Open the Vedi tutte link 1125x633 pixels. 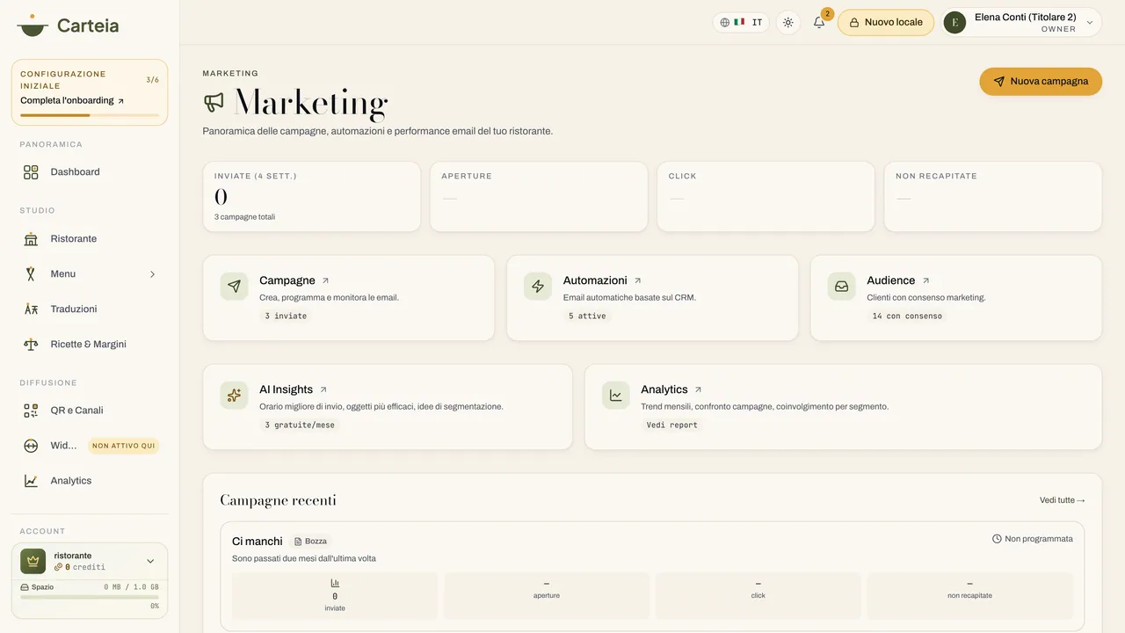pyautogui.click(x=1062, y=500)
